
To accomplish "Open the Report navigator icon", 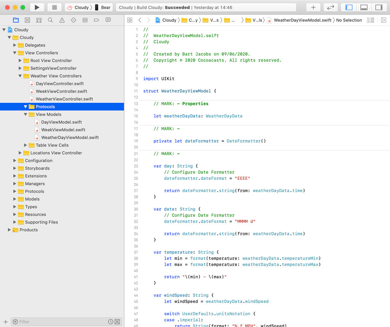I will [108, 20].
